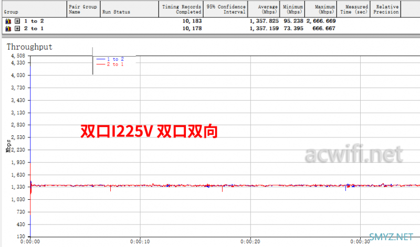Screen dimensions: 420x247
Task: Click the 2,830 y-axis tick label
Action: point(18,125)
